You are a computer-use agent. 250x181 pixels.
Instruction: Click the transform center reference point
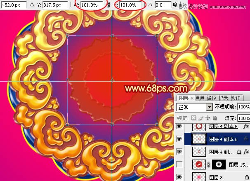coord(112,80)
